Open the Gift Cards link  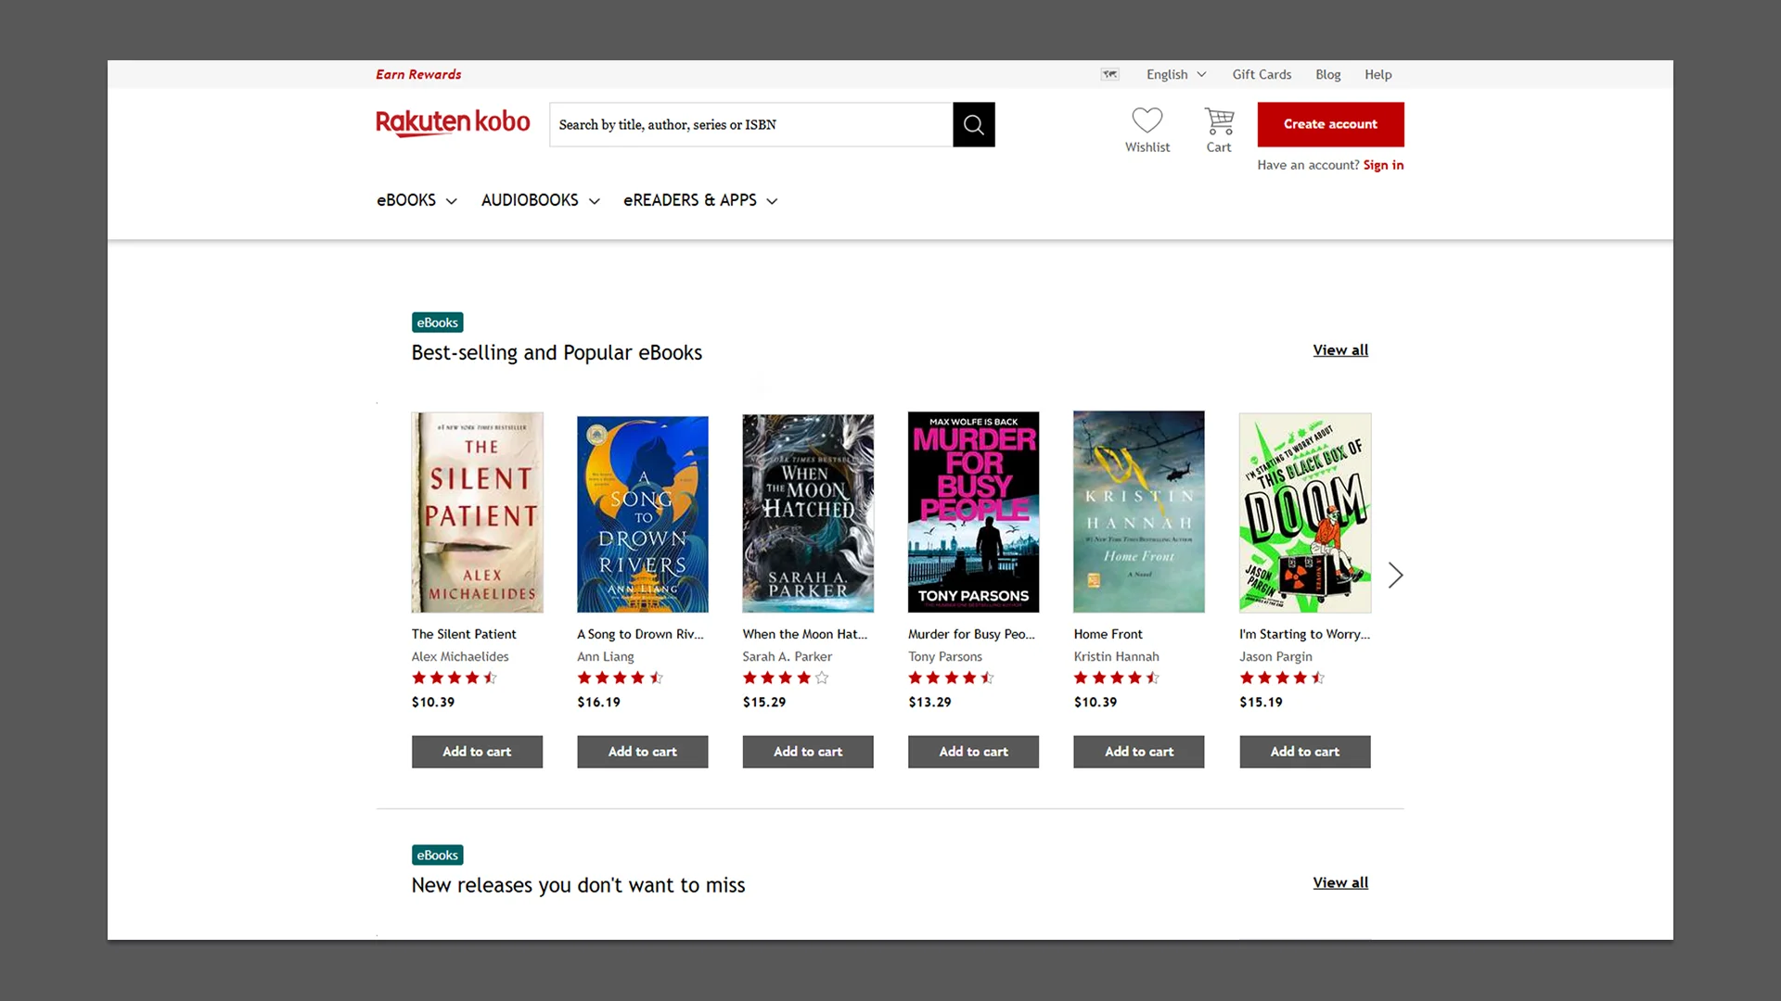tap(1261, 74)
